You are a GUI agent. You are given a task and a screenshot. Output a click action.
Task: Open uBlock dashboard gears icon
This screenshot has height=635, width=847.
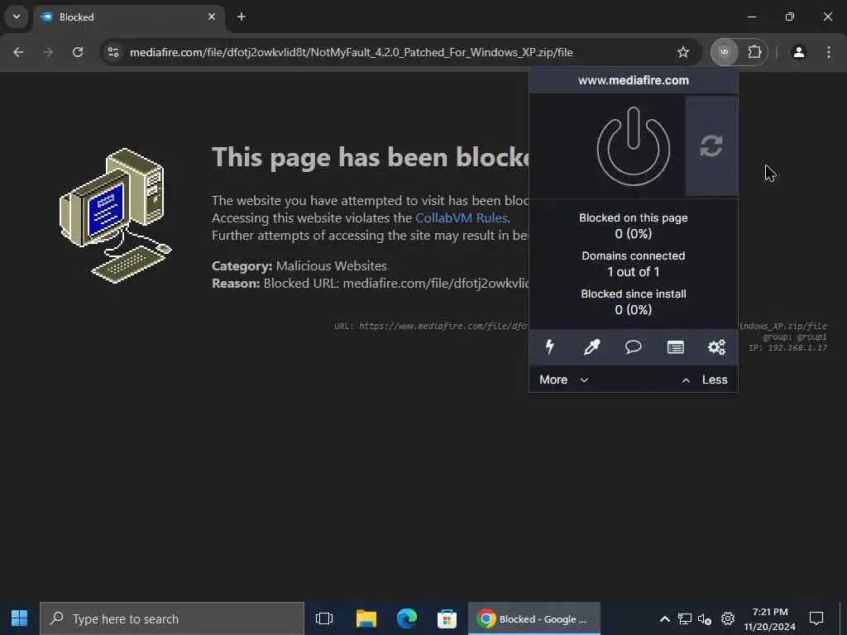click(x=717, y=346)
